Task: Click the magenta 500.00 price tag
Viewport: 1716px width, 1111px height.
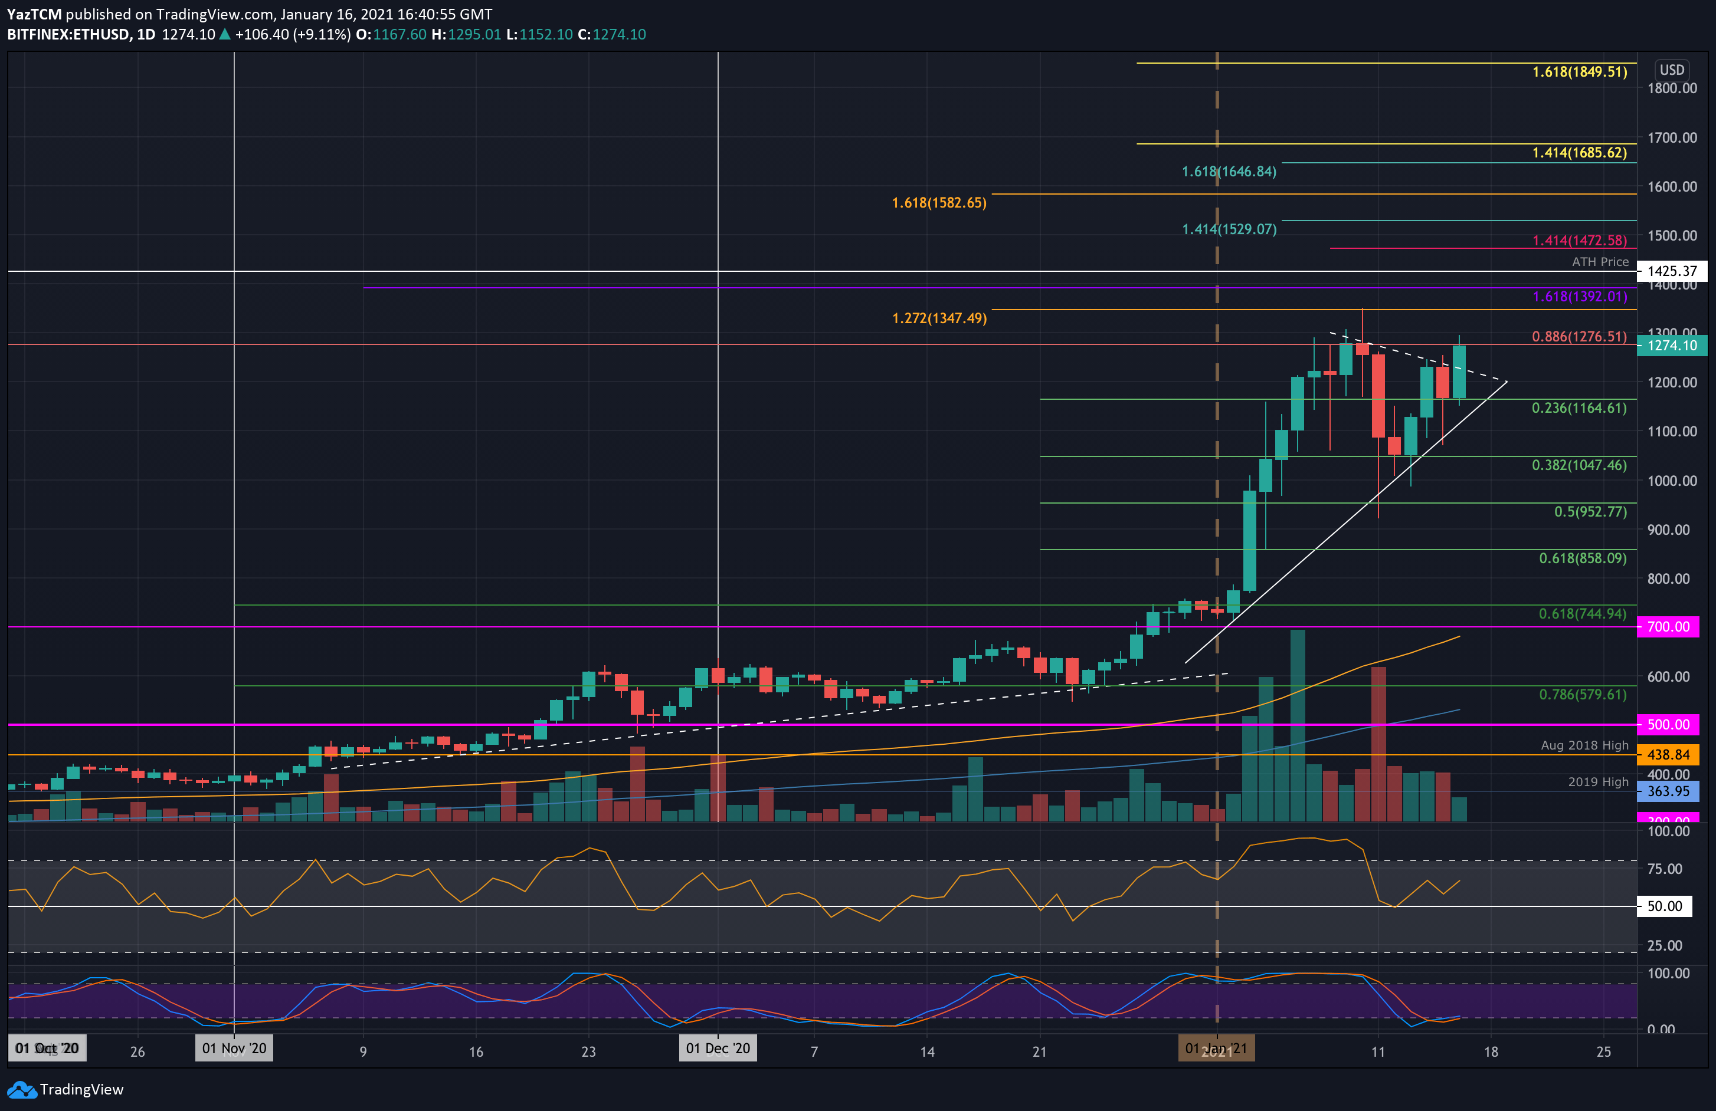Action: 1668,724
